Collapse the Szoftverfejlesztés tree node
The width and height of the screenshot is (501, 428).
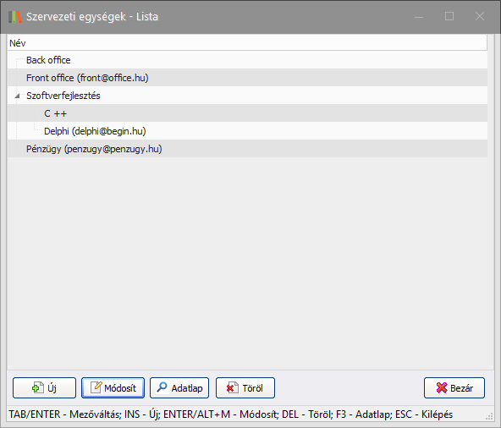click(x=17, y=96)
